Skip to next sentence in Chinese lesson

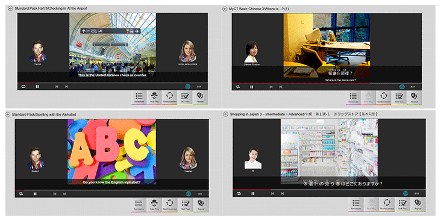281,87
